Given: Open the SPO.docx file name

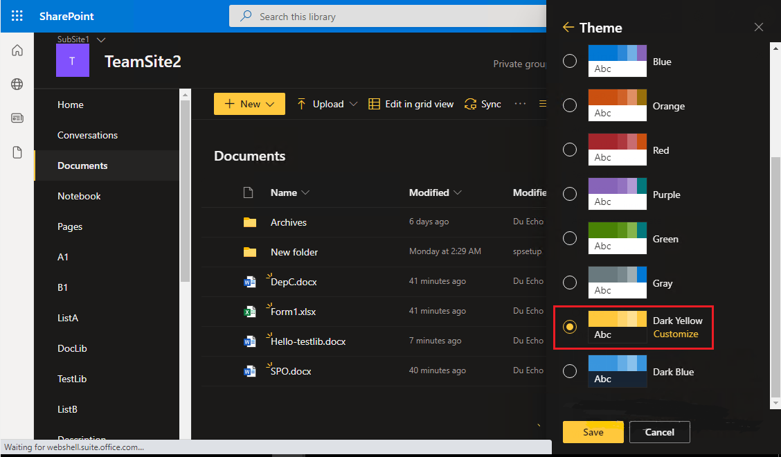Looking at the screenshot, I should point(291,371).
